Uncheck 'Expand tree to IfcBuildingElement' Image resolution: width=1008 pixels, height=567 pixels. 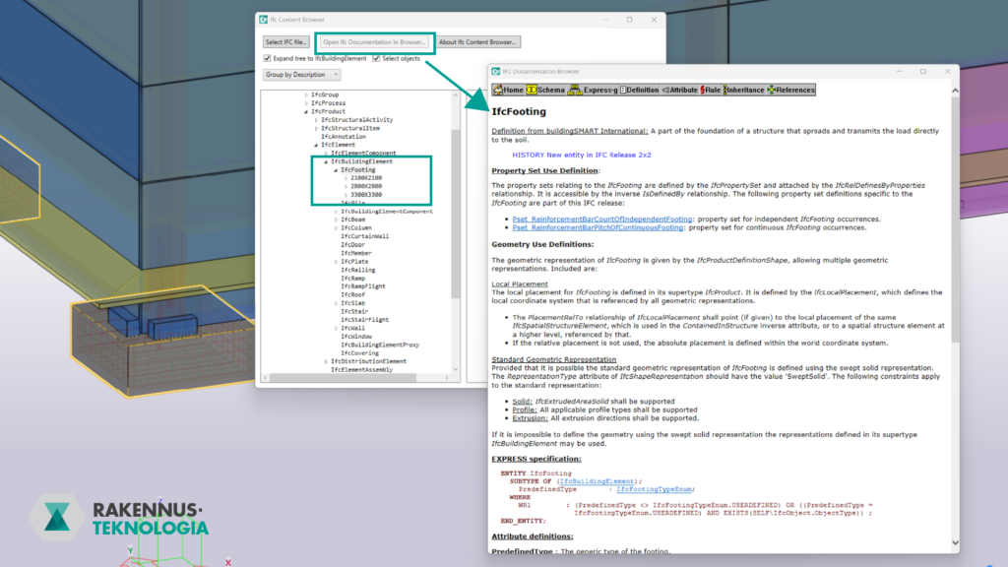(x=267, y=58)
